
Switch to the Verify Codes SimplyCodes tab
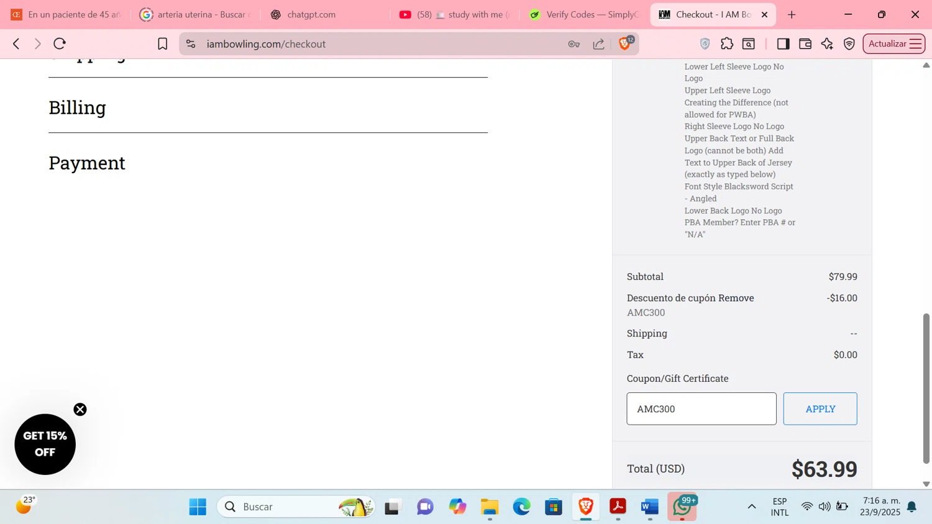click(x=584, y=14)
